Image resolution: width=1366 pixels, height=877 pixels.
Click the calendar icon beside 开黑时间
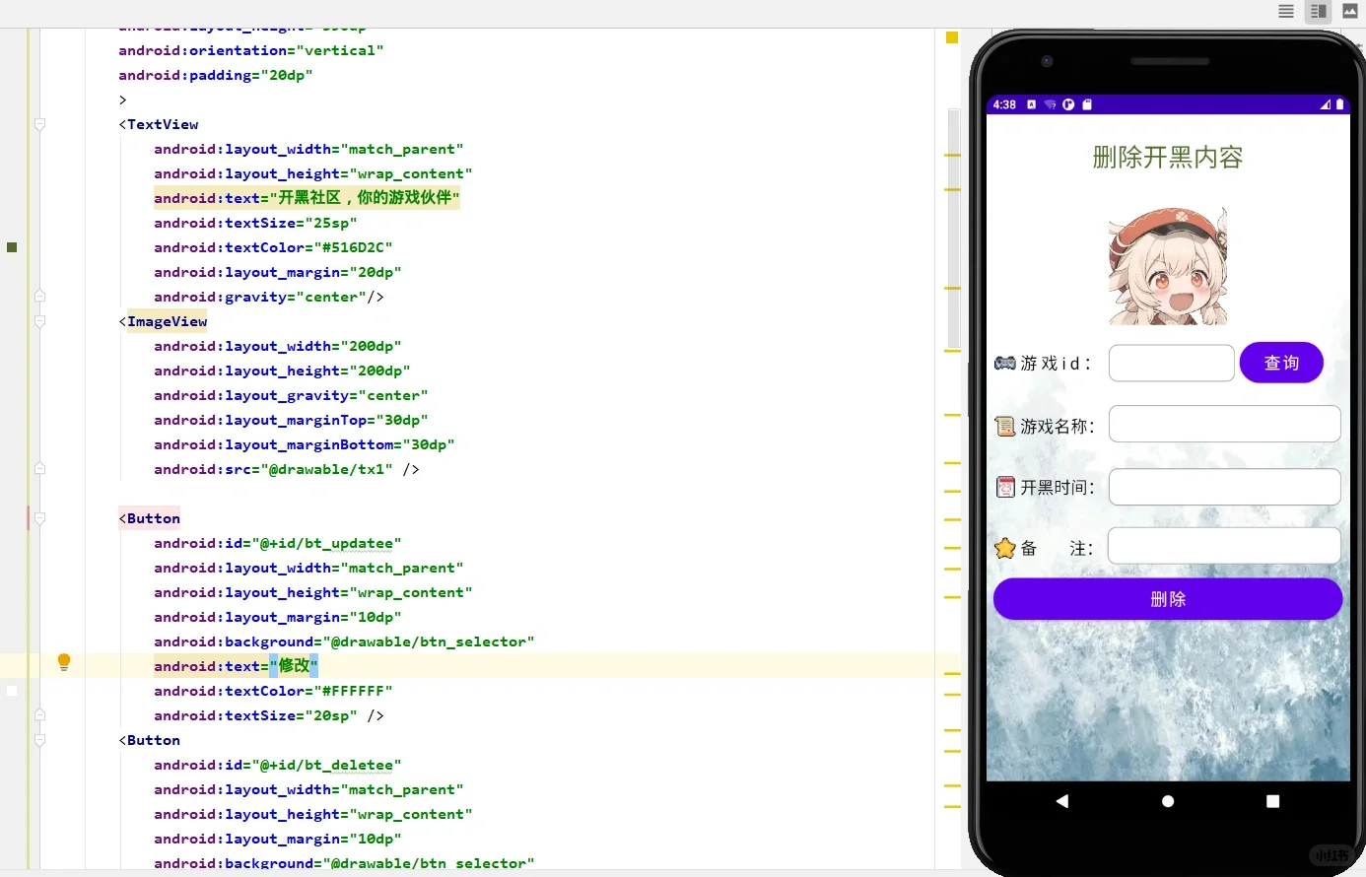[1004, 486]
